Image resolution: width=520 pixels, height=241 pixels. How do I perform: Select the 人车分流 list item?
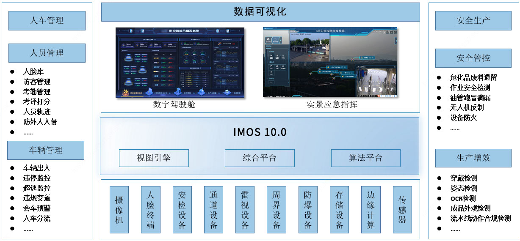[37, 219]
